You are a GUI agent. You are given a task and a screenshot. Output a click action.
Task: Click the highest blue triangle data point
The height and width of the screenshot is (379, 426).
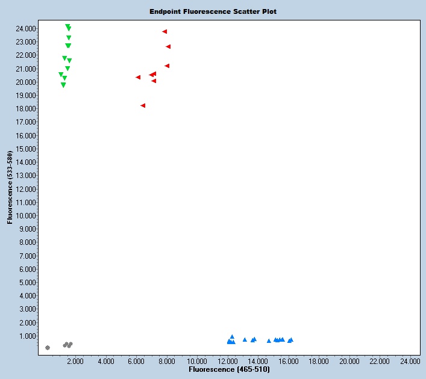(x=232, y=337)
